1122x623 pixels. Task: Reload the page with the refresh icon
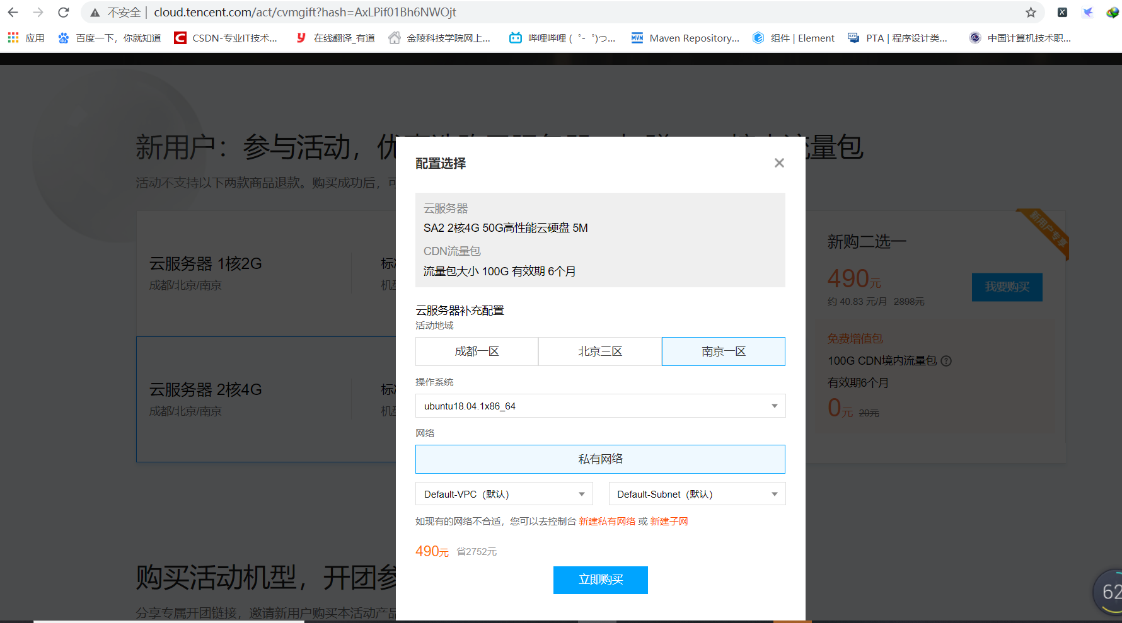click(x=63, y=12)
